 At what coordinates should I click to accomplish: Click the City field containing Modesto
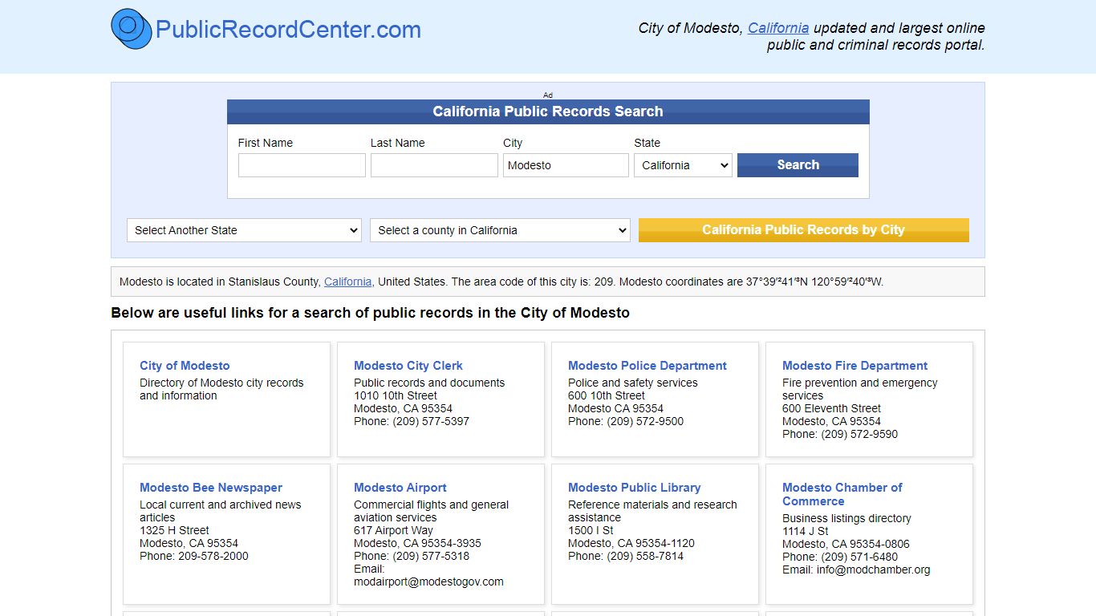point(566,165)
